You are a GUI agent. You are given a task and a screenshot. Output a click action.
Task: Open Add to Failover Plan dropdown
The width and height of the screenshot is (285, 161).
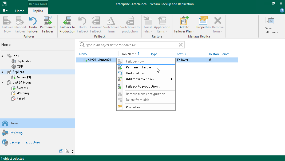point(184,25)
